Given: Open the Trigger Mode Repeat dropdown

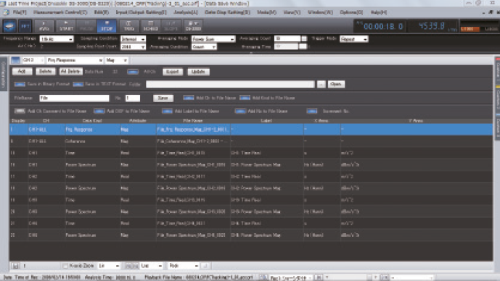Looking at the screenshot, I should (x=354, y=39).
